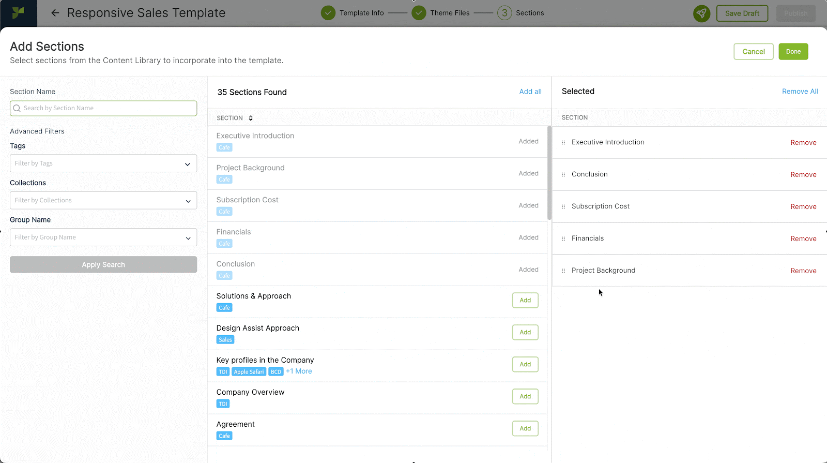Click the Sales tag under Design Assist Approach

click(225, 340)
